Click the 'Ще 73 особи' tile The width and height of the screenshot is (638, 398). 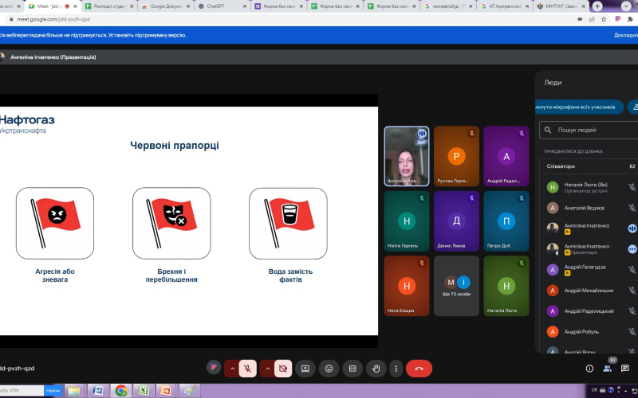pyautogui.click(x=456, y=286)
